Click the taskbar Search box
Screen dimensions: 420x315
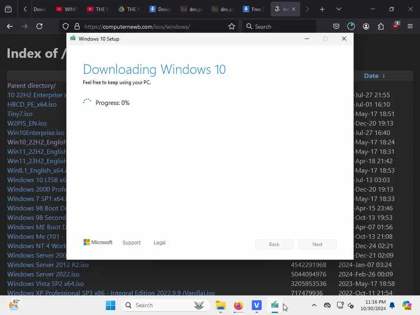[165, 305]
